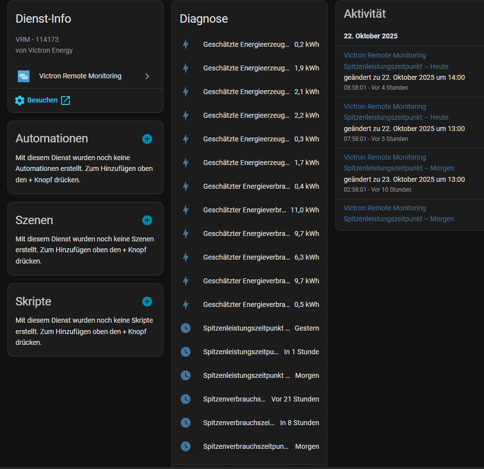Click clock icon of the 'Vor 21 Stunden' row
The width and height of the screenshot is (484, 469).
186,399
